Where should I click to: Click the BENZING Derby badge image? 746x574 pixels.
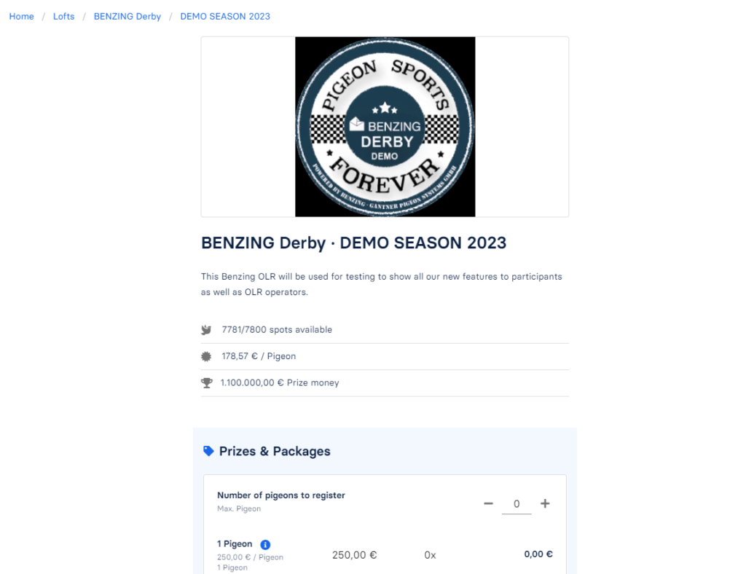click(385, 126)
